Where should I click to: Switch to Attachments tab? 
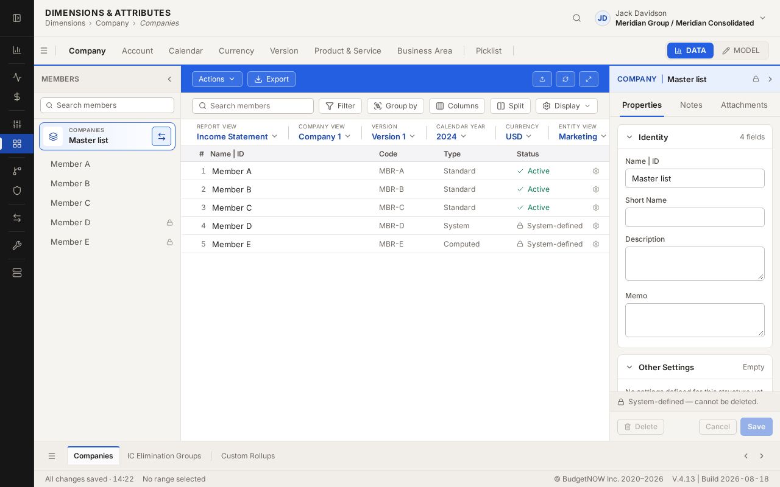point(744,105)
